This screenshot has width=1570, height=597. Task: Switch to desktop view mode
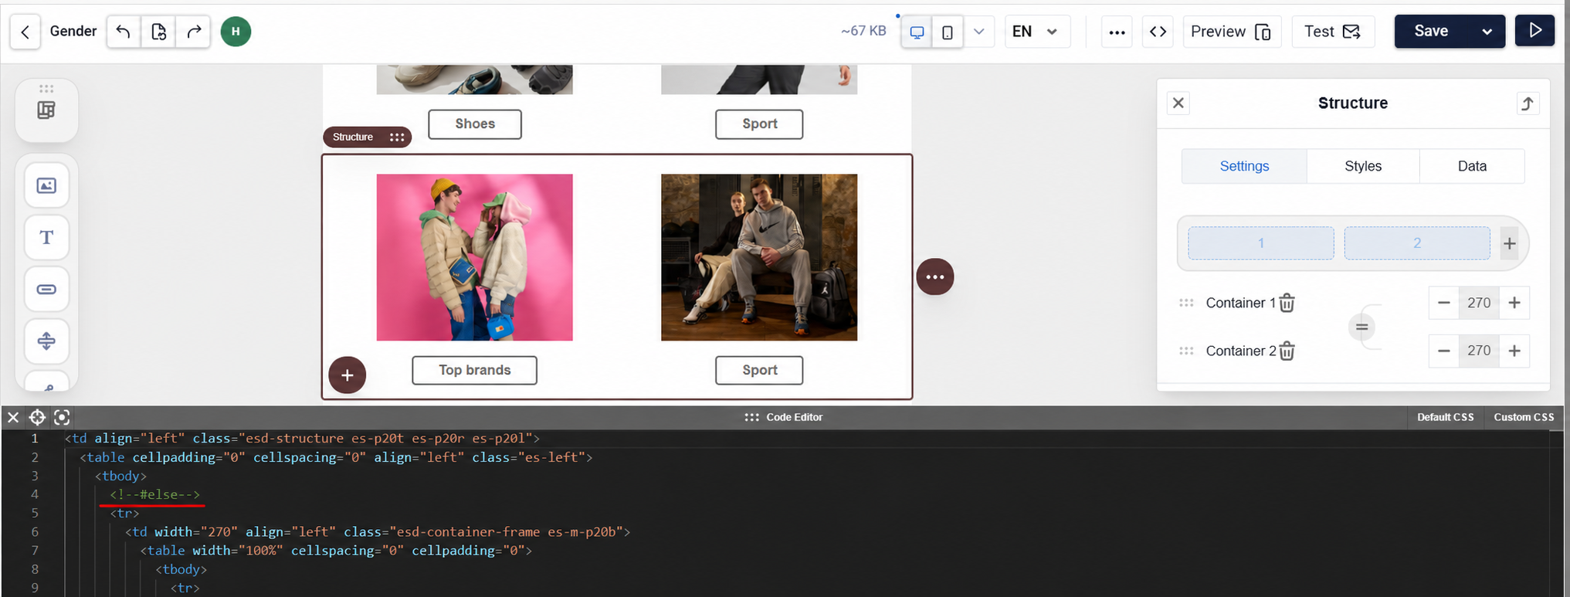[x=917, y=32]
